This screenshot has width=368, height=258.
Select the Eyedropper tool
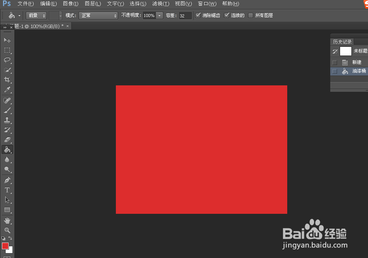point(7,90)
